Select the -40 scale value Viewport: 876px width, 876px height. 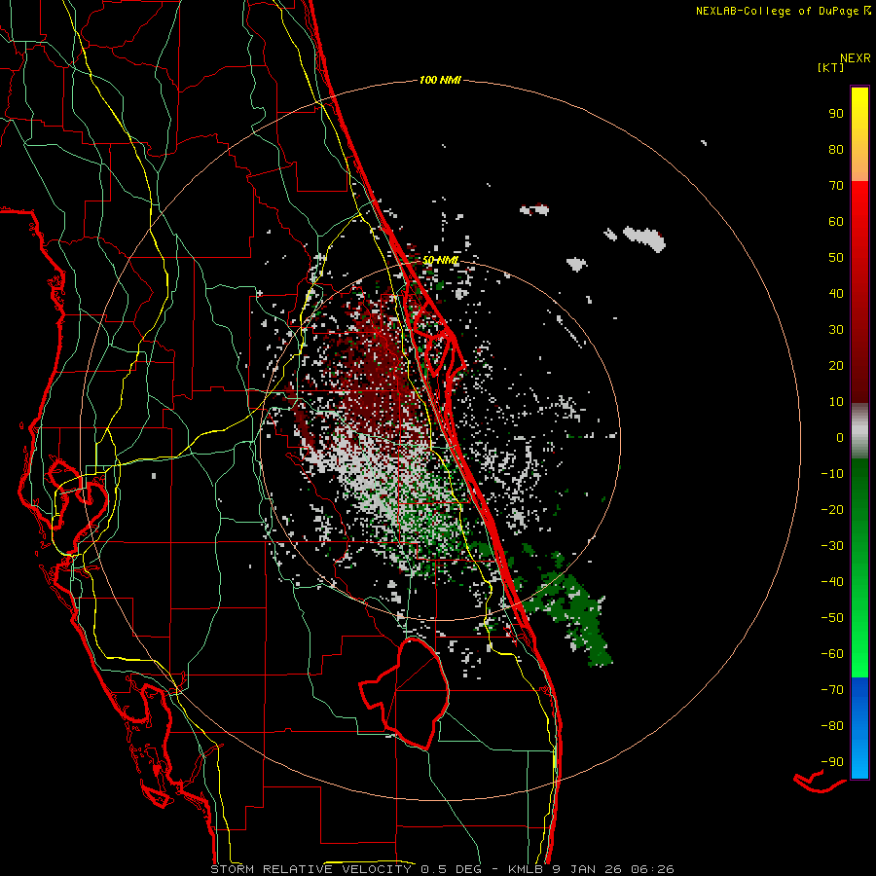coord(832,582)
